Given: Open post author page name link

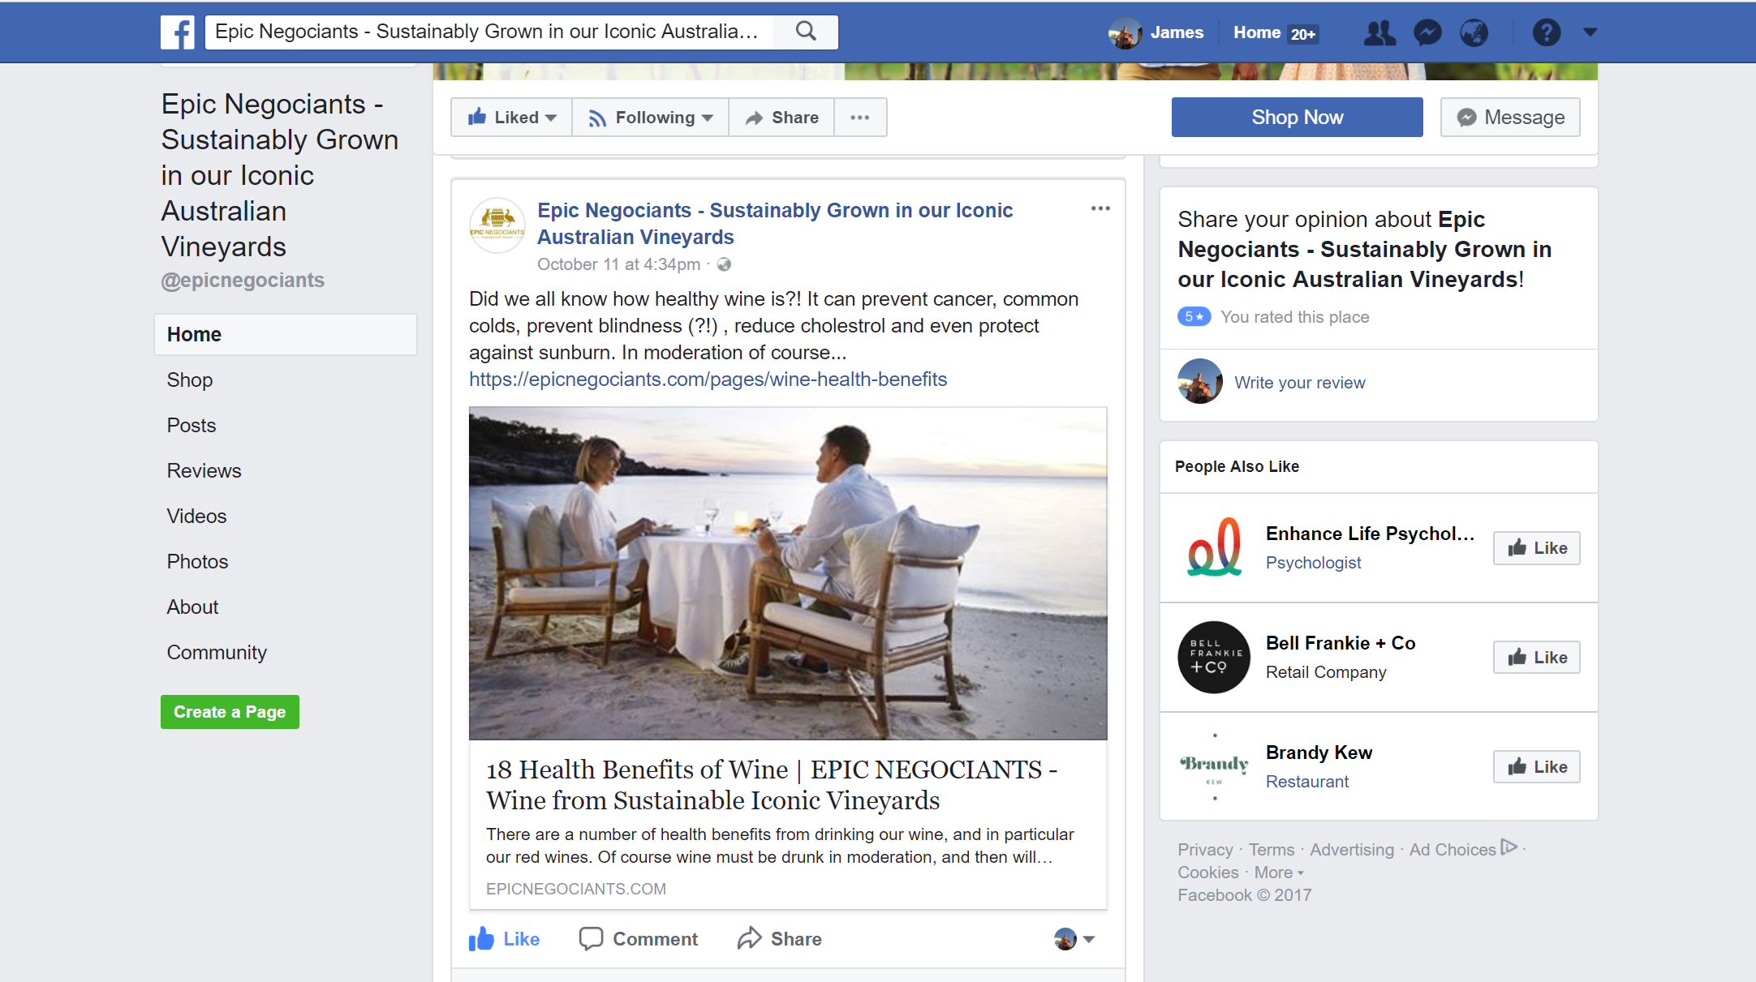Looking at the screenshot, I should 775,224.
